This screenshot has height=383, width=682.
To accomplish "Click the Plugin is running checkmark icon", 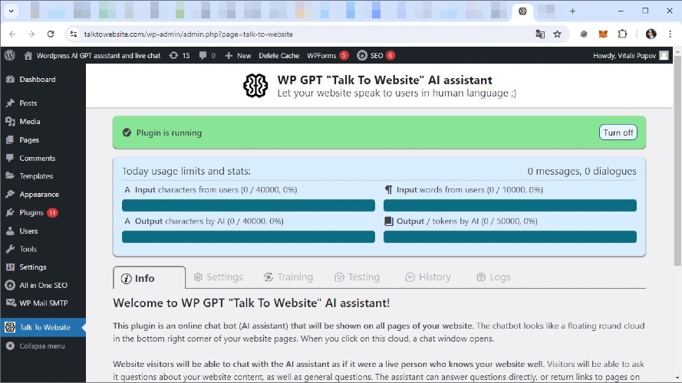I will tap(127, 133).
